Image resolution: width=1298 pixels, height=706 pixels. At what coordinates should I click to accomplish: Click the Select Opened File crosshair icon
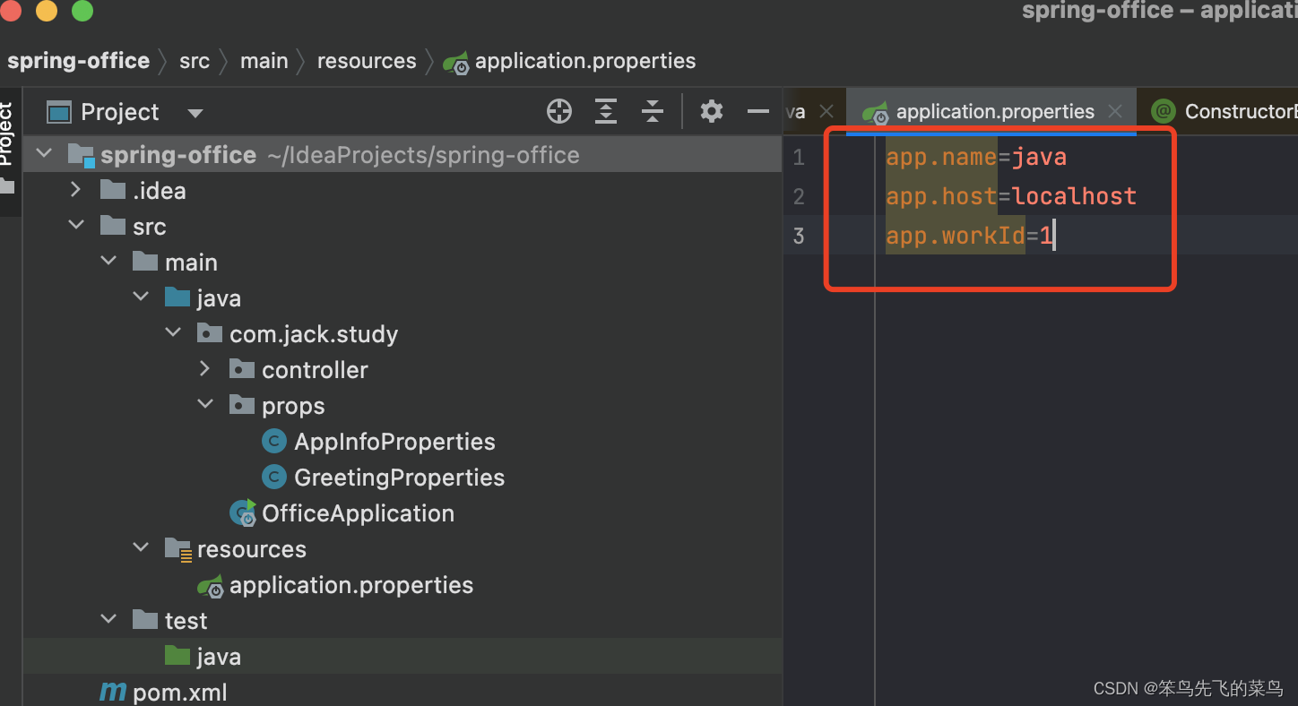(x=559, y=111)
